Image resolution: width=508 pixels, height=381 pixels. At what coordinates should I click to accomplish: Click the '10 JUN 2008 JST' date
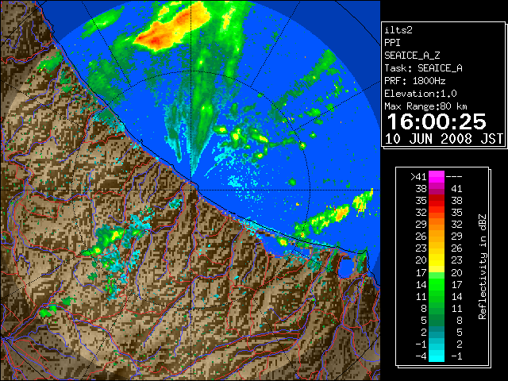pyautogui.click(x=444, y=139)
